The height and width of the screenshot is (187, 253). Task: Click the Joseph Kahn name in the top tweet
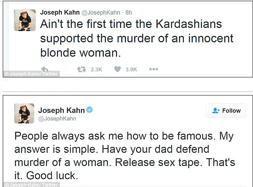59,12
